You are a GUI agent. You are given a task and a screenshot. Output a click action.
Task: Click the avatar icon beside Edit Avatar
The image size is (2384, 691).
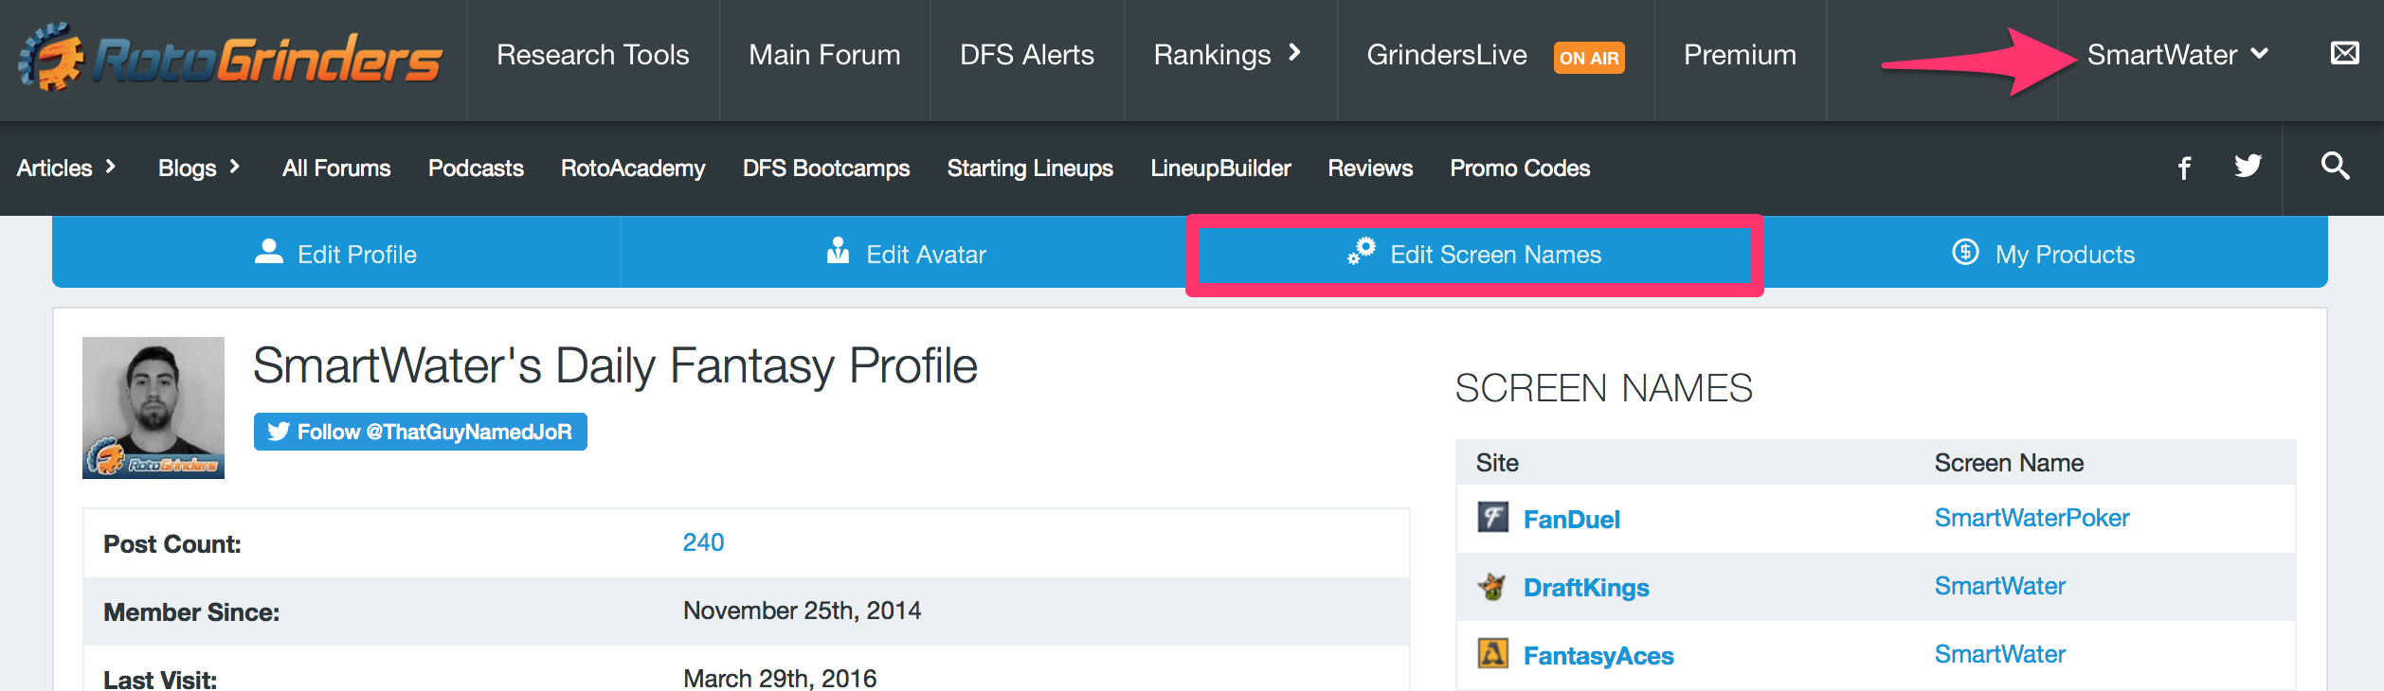pyautogui.click(x=838, y=250)
